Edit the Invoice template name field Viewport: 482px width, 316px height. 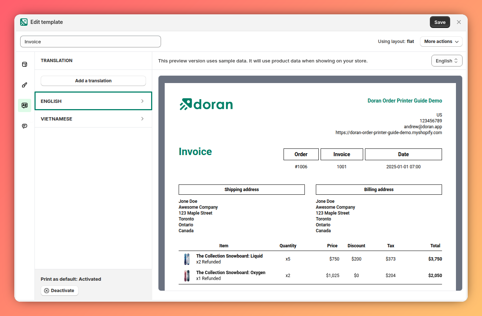(x=91, y=42)
